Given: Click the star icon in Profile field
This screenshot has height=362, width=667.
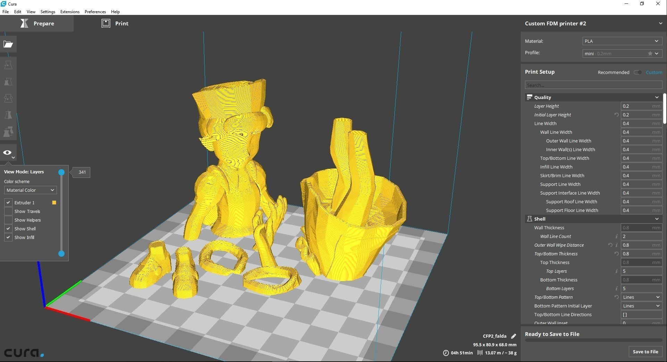Looking at the screenshot, I should 650,54.
